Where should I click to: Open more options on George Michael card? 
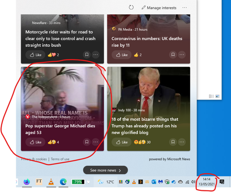(95, 142)
